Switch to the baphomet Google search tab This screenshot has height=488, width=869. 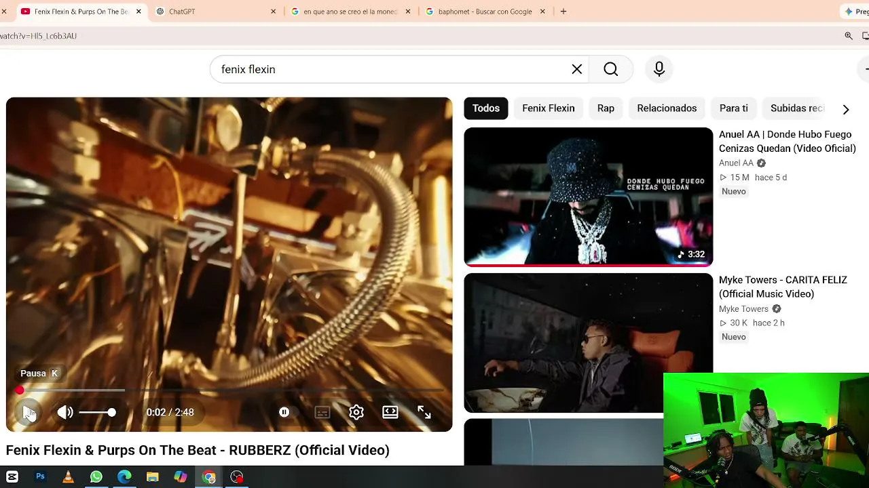pos(485,12)
